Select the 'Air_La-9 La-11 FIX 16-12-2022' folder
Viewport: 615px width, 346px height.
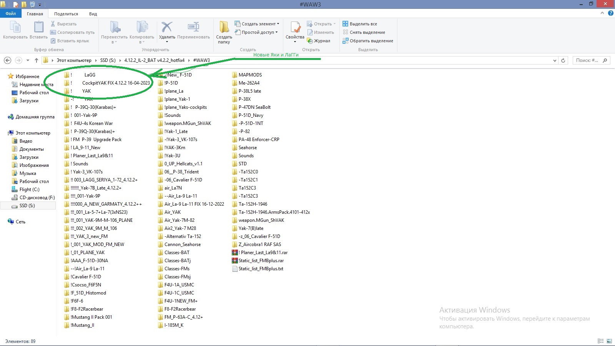tap(191, 204)
